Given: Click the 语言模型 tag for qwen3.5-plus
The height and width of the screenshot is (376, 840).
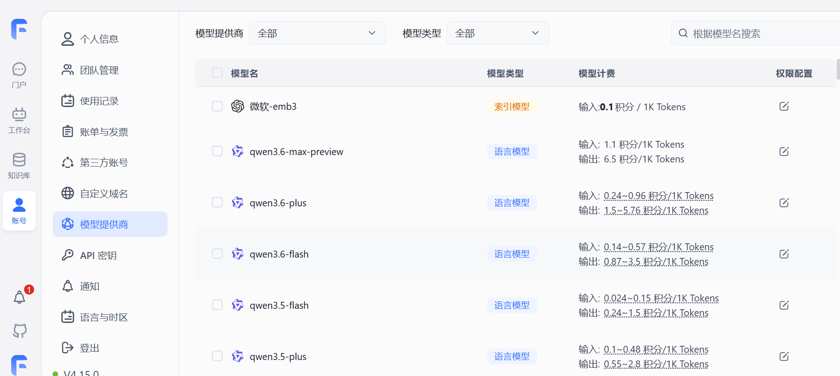Looking at the screenshot, I should click(512, 356).
